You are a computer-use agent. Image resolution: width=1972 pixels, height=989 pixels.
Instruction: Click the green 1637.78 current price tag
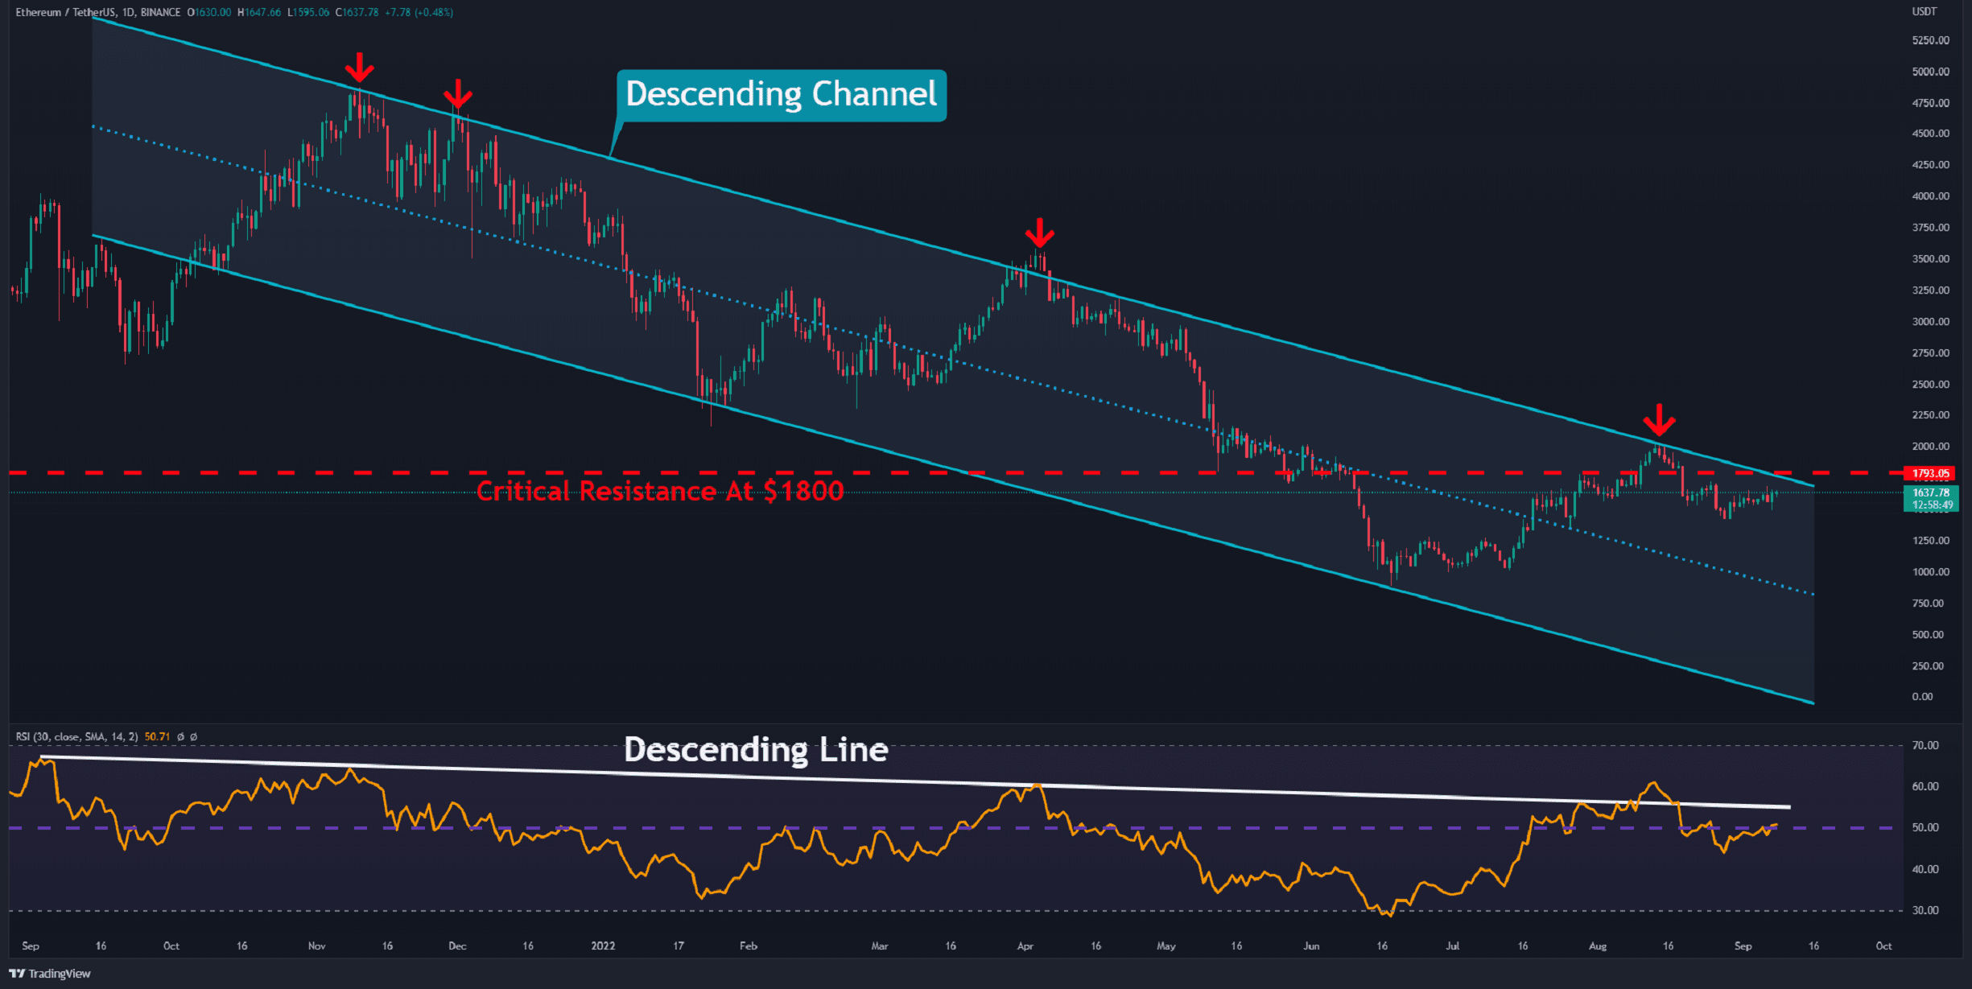1931,492
